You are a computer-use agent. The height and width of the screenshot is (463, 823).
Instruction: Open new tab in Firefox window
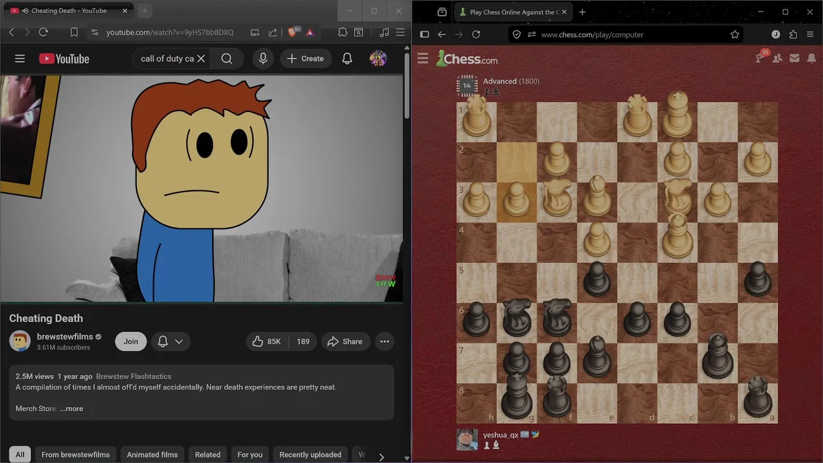pos(583,12)
